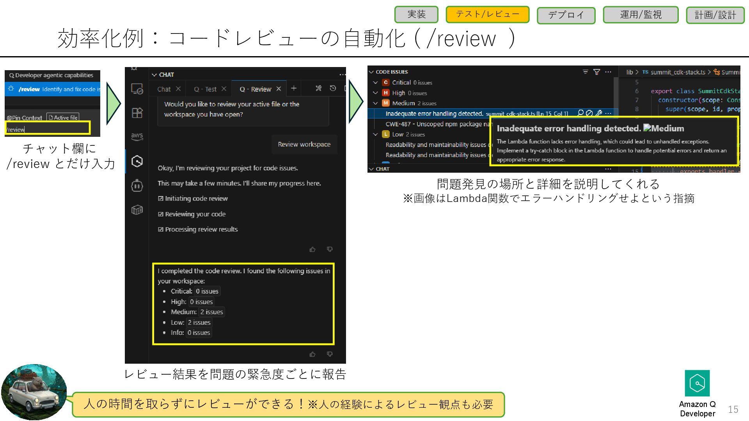Viewport: 749px width, 421px height.
Task: Click the container box icon in sidebar
Action: pyautogui.click(x=137, y=210)
